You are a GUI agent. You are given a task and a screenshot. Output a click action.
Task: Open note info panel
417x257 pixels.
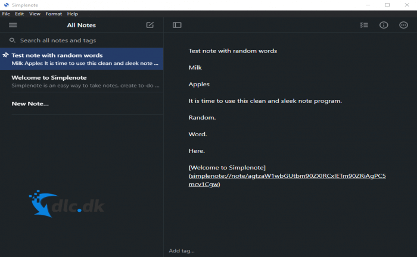[x=384, y=25]
